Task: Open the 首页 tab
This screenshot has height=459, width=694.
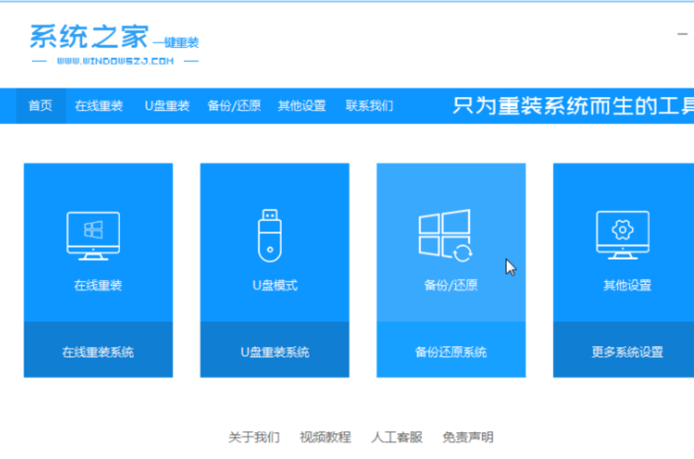Action: click(x=40, y=106)
